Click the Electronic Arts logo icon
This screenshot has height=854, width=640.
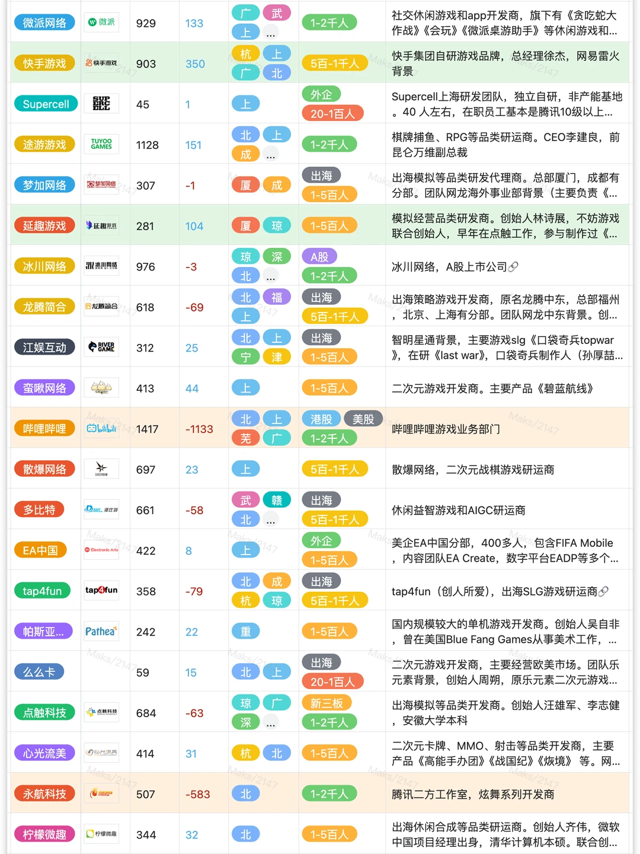click(101, 550)
